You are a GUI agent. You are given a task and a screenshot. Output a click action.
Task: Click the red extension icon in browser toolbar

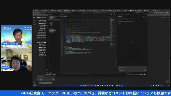tap(154, 13)
